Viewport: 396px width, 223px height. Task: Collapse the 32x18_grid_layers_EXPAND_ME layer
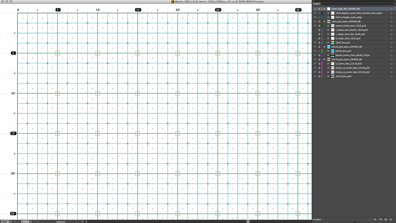pyautogui.click(x=324, y=59)
